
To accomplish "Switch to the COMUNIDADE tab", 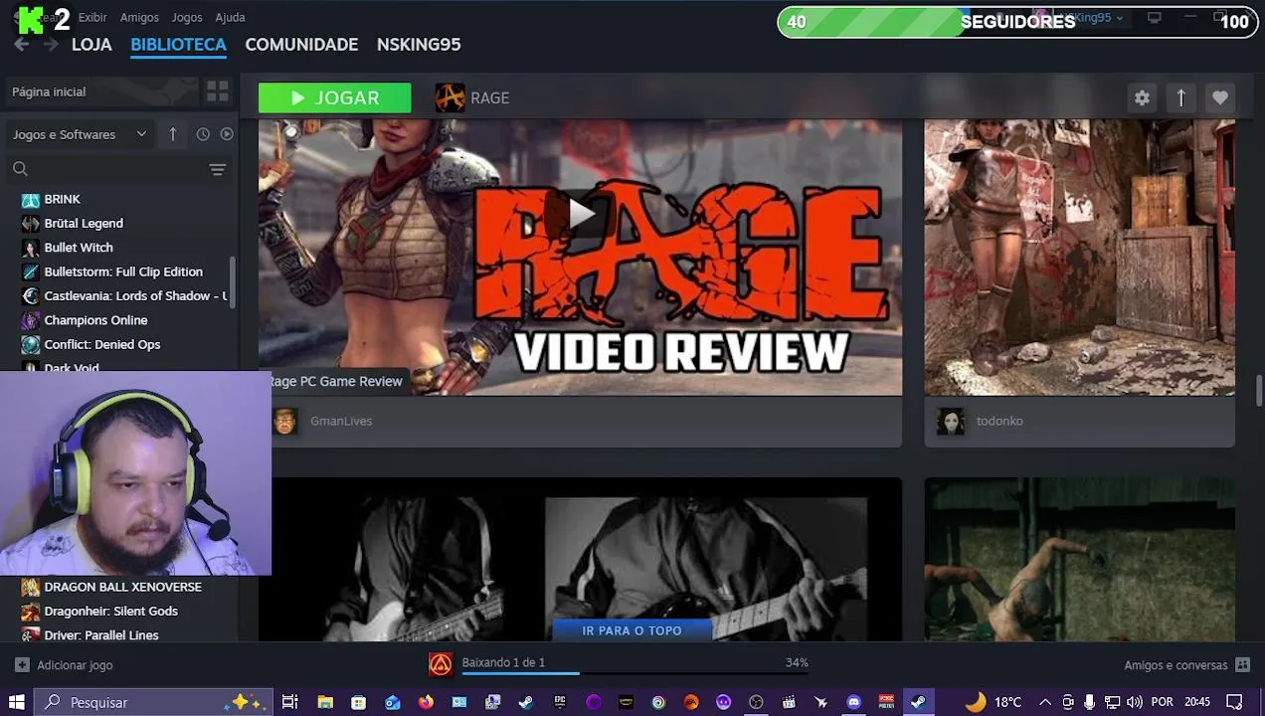I will tap(301, 45).
